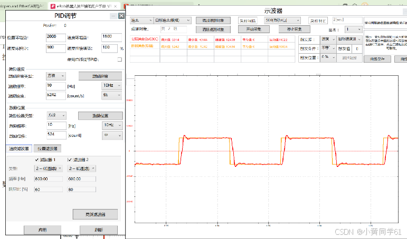Screen dimensions: 407x239
Task: Click the 更新滤波器 button
Action: point(95,214)
